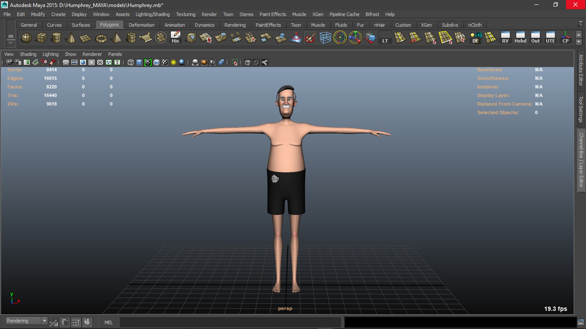Switch to the Animation shelf tab
586x329 pixels.
(175, 25)
